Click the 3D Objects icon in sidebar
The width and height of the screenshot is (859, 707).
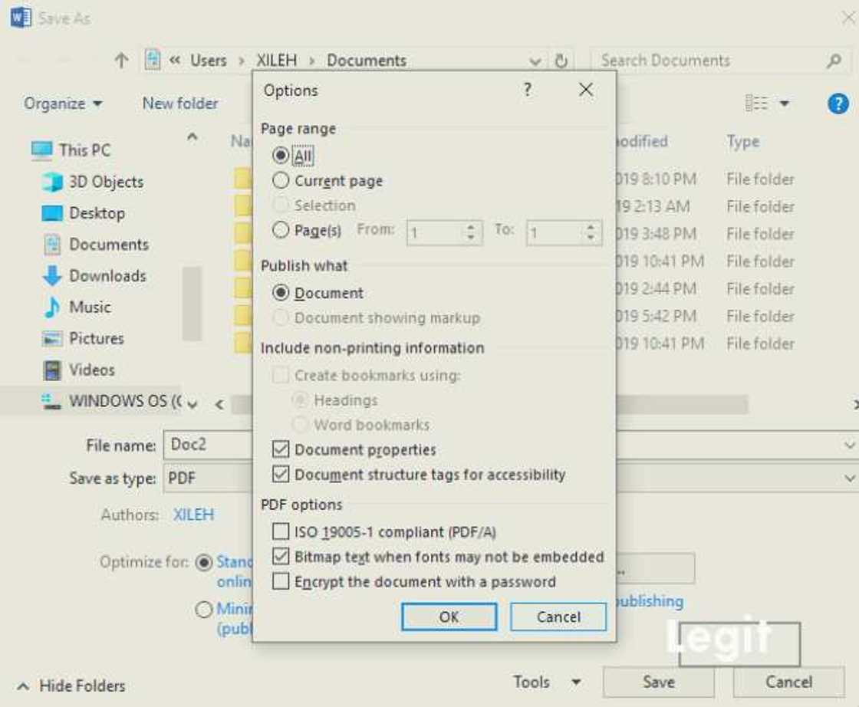click(52, 183)
